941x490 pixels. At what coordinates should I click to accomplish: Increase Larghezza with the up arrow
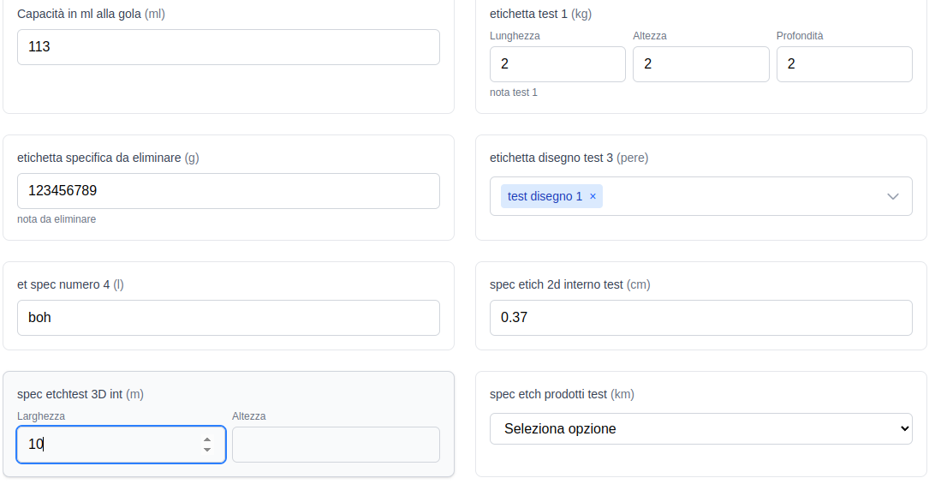(207, 439)
